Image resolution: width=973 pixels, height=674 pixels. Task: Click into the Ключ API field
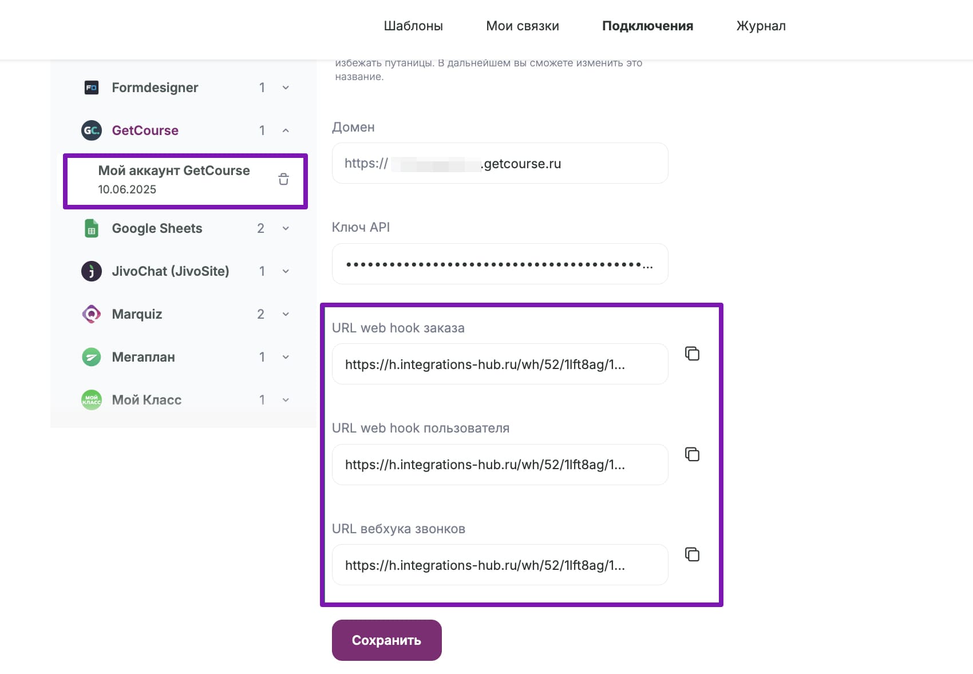(x=500, y=264)
